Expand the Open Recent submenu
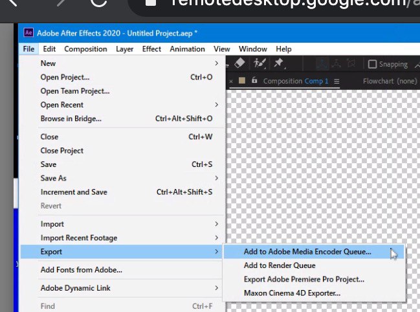The height and width of the screenshot is (312, 420). point(122,105)
